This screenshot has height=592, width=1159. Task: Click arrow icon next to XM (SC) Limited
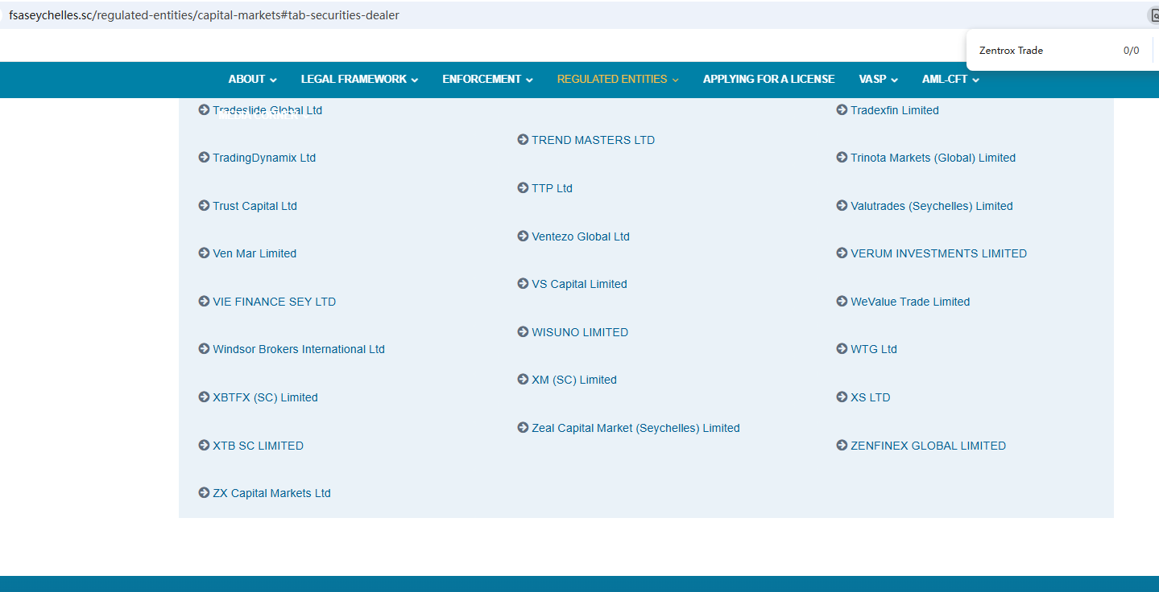click(x=523, y=380)
